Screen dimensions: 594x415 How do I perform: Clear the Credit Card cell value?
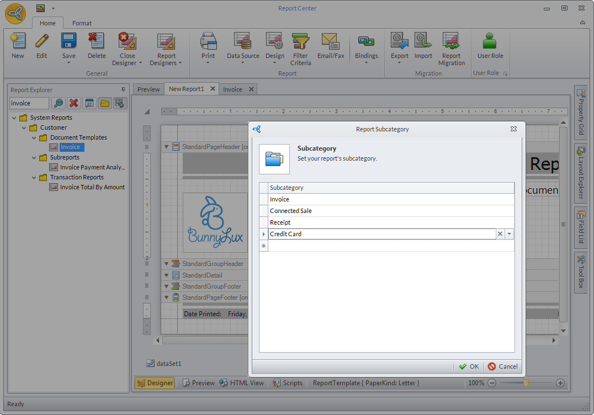pyautogui.click(x=500, y=234)
